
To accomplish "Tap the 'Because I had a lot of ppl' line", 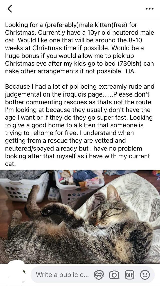I will 80,87.
